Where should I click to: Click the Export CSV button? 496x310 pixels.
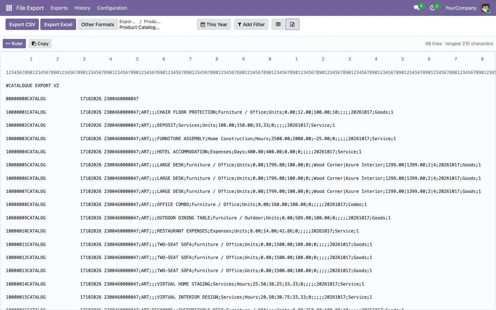[x=22, y=24]
